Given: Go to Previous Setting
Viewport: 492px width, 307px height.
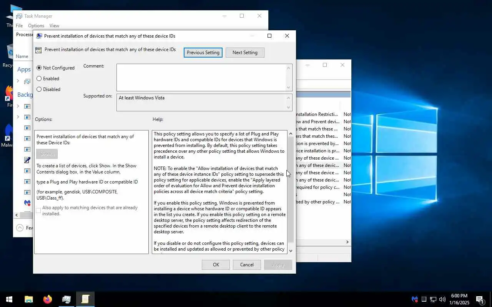Looking at the screenshot, I should [203, 53].
